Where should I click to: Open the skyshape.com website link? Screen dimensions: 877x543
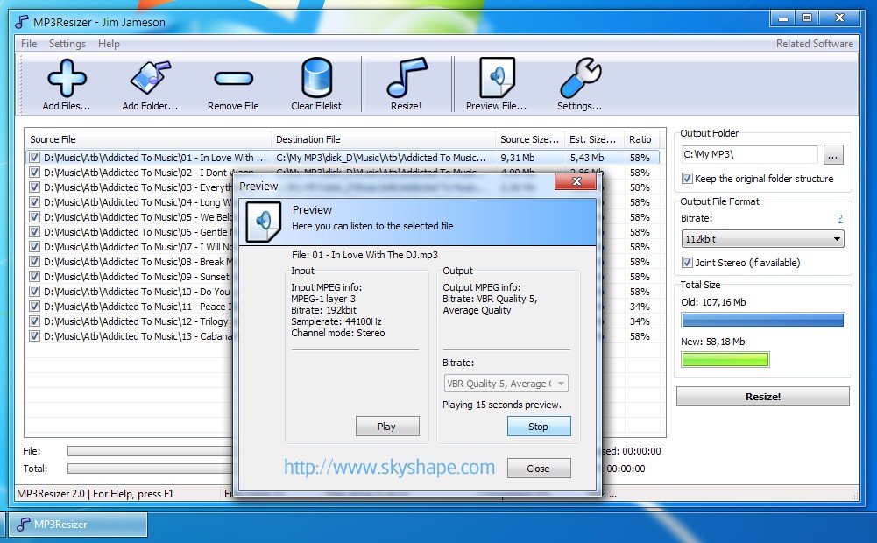[389, 468]
